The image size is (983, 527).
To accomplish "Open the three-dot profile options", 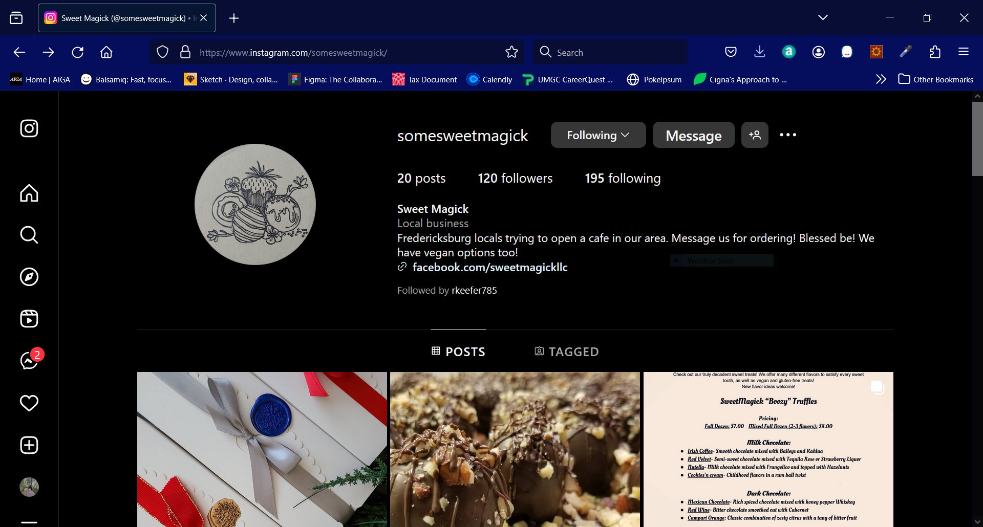I will click(x=788, y=135).
